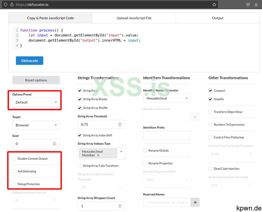
Task: Enable the Rename Properties checkbox
Action: tap(145, 163)
